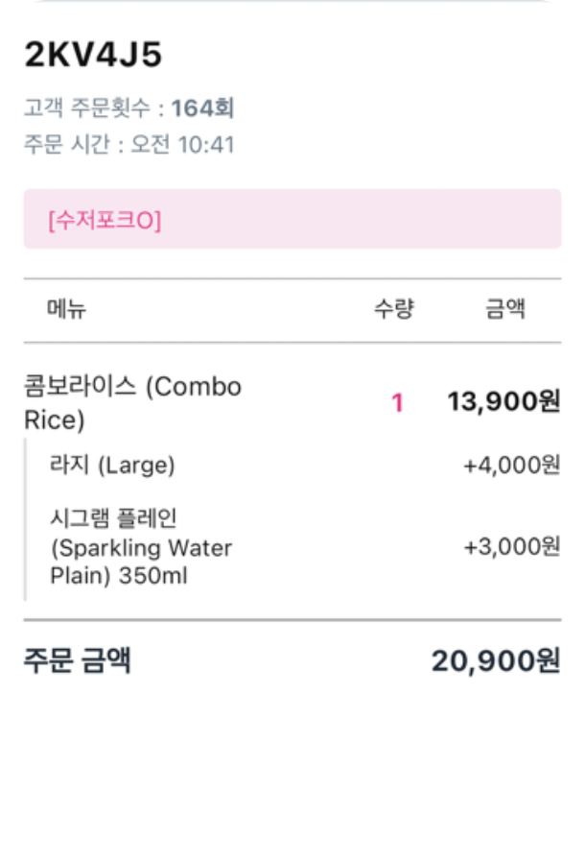Image resolution: width=585 pixels, height=862 pixels.
Task: Click the divider line above 주문 금액
Action: [292, 620]
